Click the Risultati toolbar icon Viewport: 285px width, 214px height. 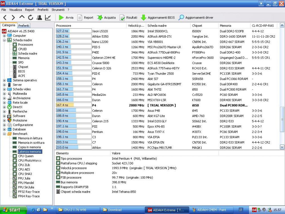(x=122, y=18)
